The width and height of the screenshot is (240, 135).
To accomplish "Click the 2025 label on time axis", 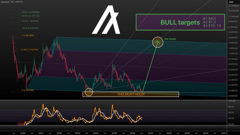I will [114, 133].
